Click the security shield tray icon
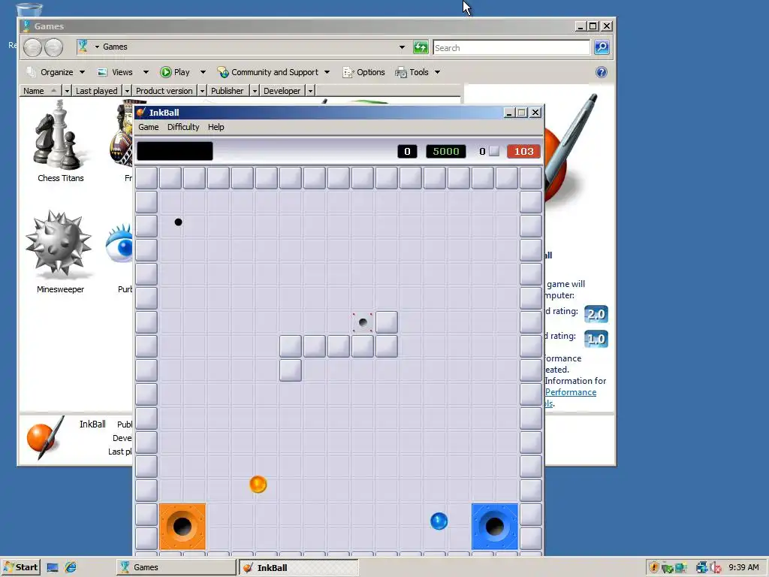The height and width of the screenshot is (577, 769). (x=653, y=567)
